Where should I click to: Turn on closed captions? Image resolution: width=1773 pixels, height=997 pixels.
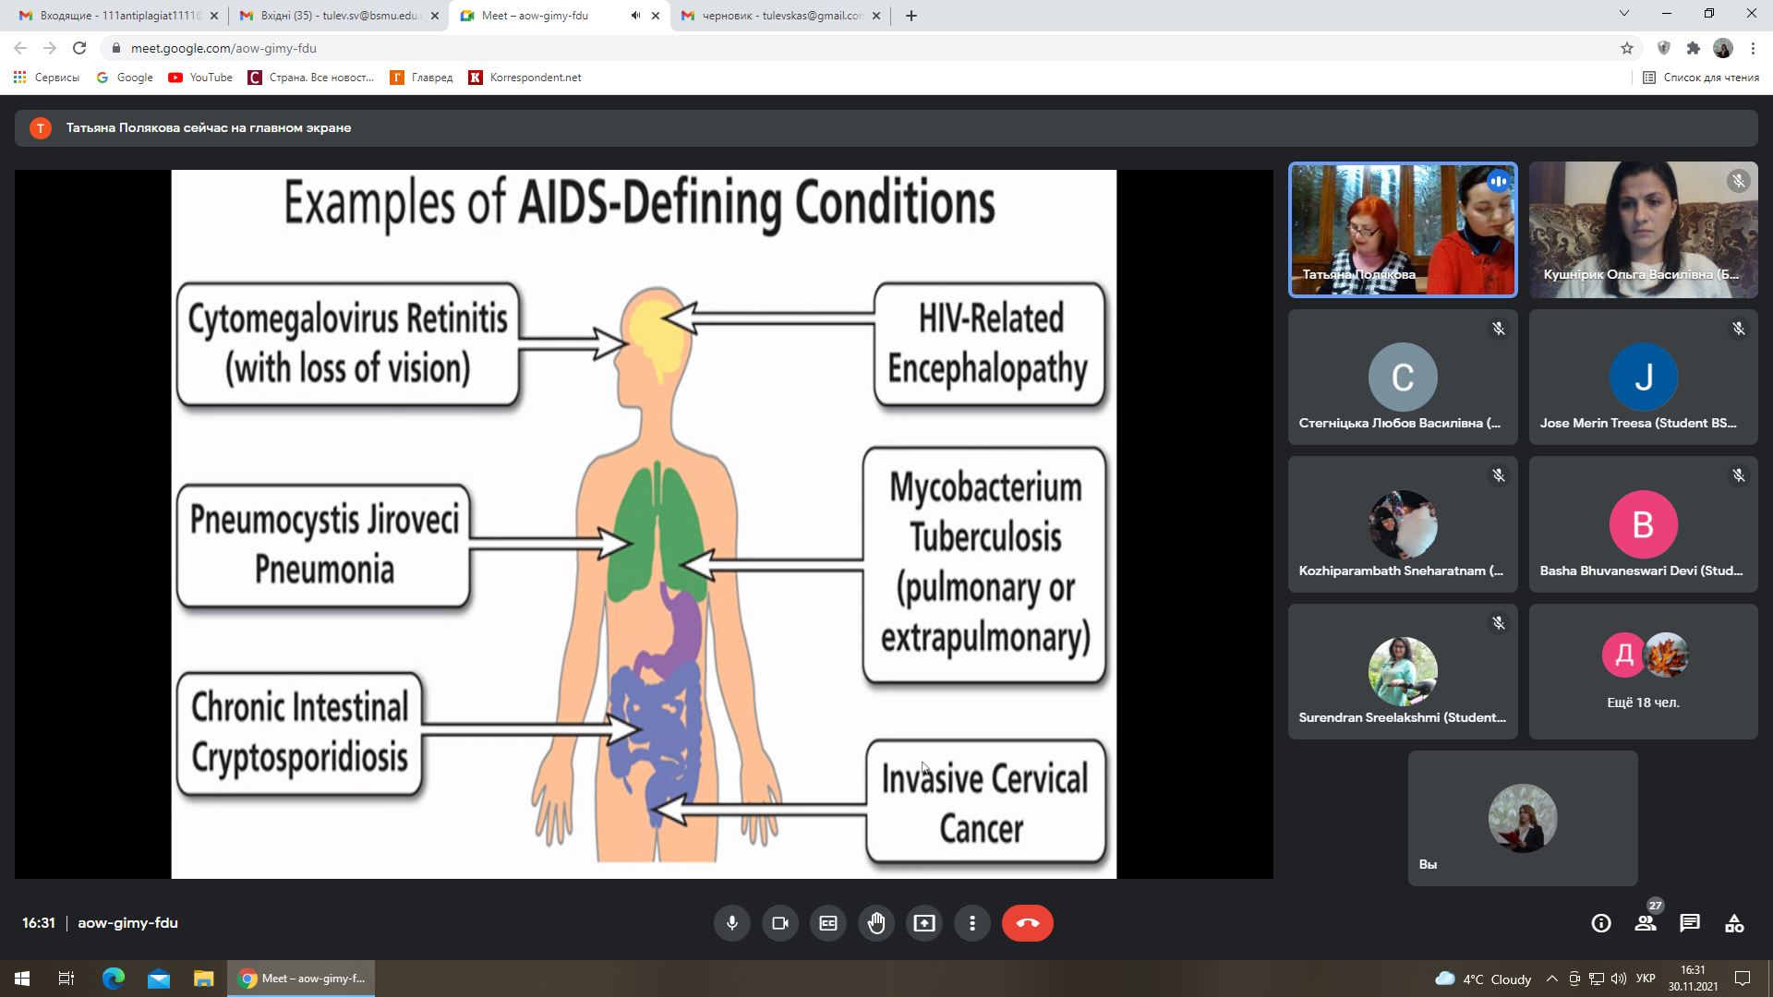tap(828, 923)
